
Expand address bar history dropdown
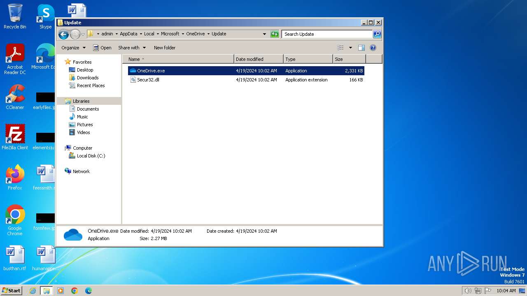[x=264, y=34]
